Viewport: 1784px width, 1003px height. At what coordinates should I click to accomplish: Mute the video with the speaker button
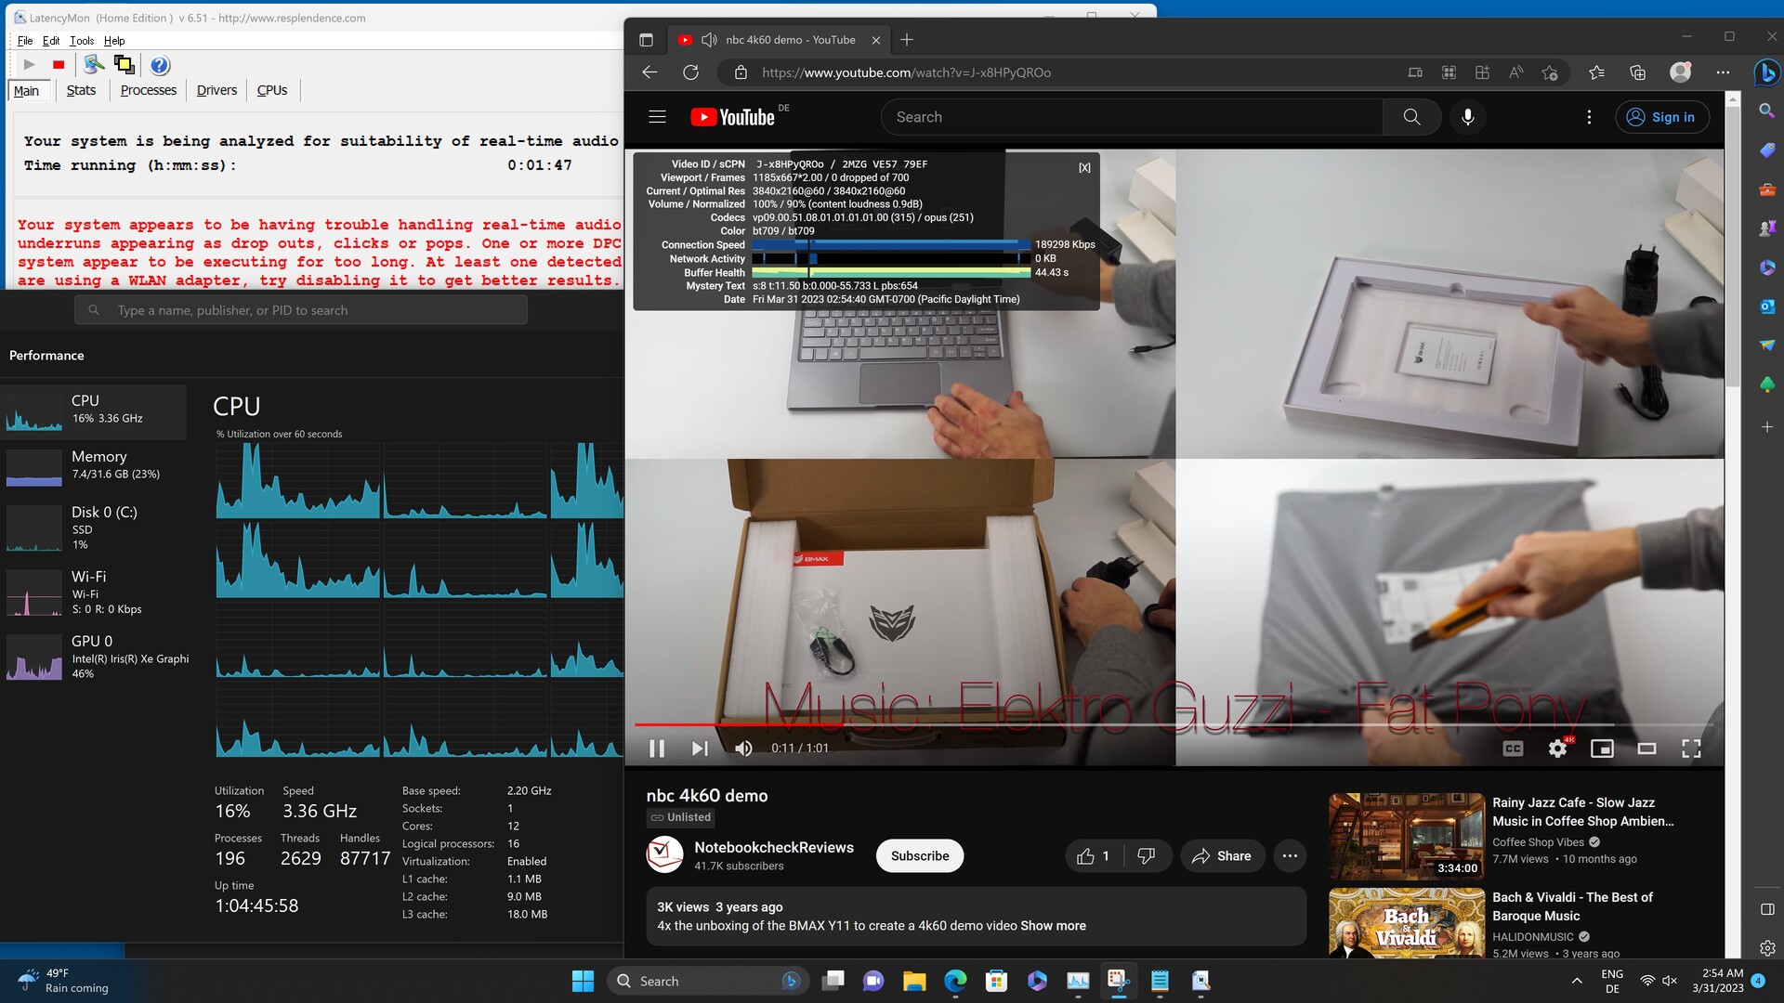[x=743, y=749]
